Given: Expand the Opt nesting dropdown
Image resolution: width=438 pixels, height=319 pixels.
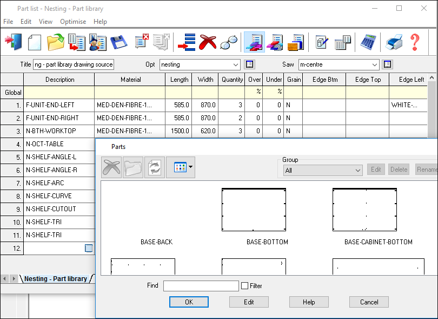Looking at the screenshot, I should coord(235,64).
